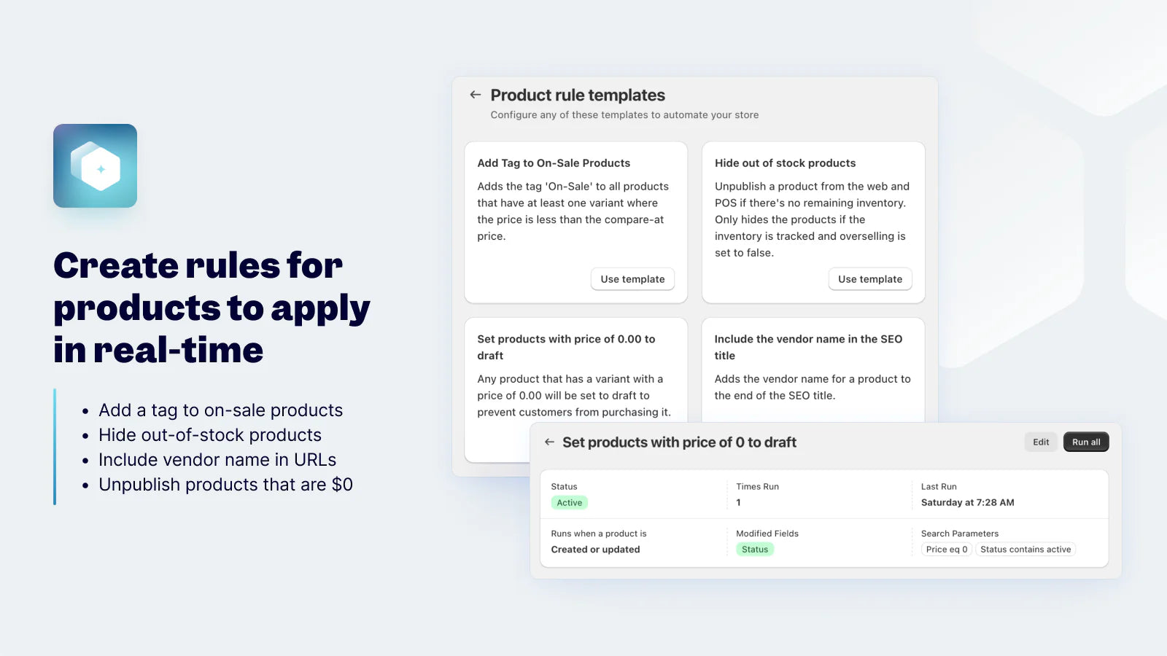1167x656 pixels.
Task: Click the Hide out-of-stock products bullet point
Action: click(210, 435)
